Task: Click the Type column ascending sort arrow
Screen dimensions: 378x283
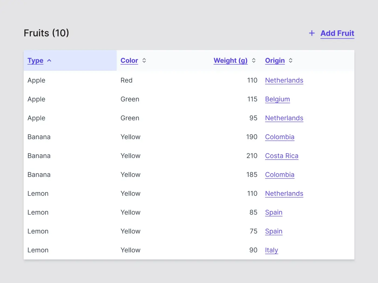Action: (49, 61)
